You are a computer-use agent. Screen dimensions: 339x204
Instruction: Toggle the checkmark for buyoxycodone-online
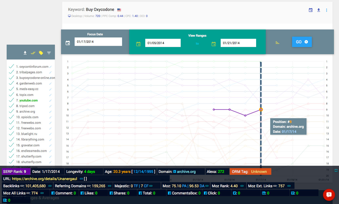11,78
